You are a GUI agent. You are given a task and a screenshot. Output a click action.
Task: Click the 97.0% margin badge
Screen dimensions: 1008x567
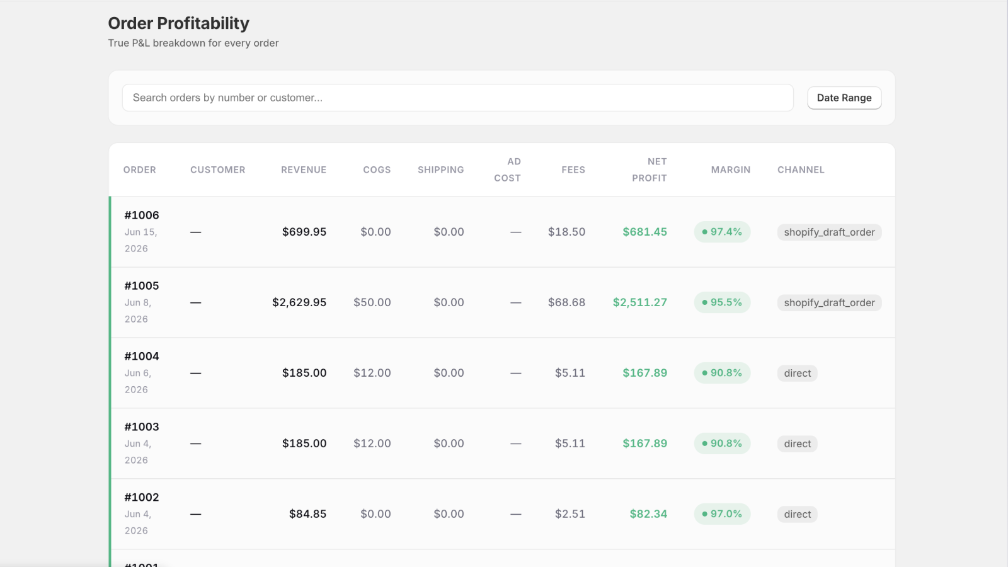(x=722, y=514)
